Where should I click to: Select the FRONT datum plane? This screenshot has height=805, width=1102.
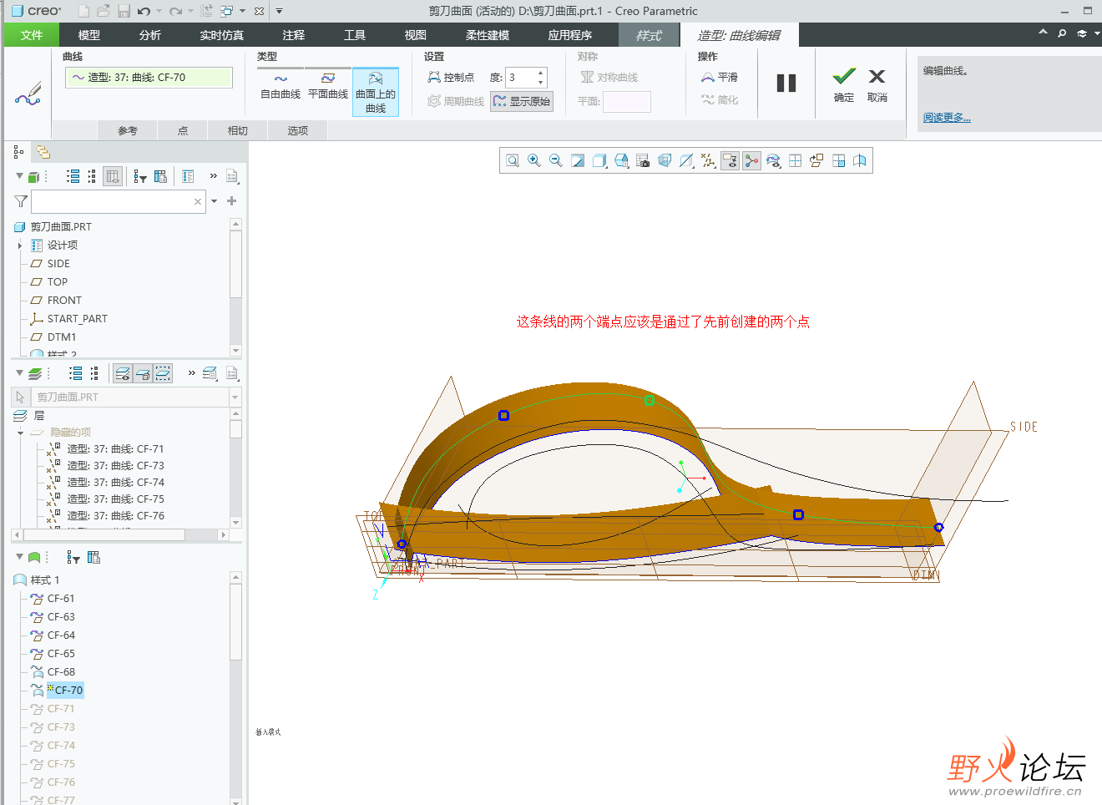(64, 301)
